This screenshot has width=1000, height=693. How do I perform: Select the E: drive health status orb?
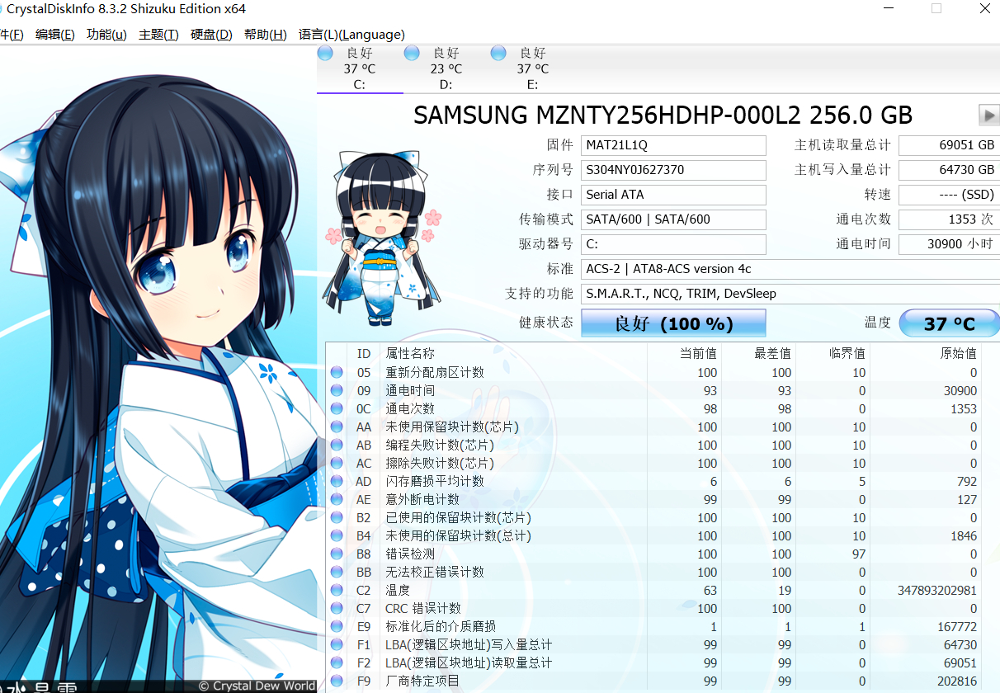click(498, 54)
